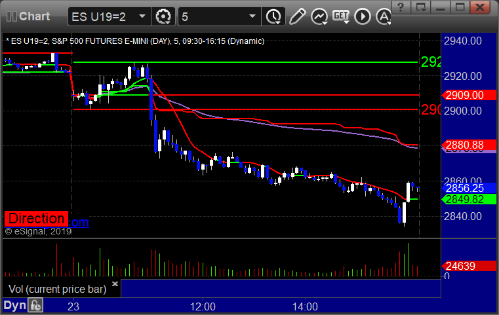Click the 2900.00 price axis label
Screen dimensions: 499x315
click(x=463, y=111)
